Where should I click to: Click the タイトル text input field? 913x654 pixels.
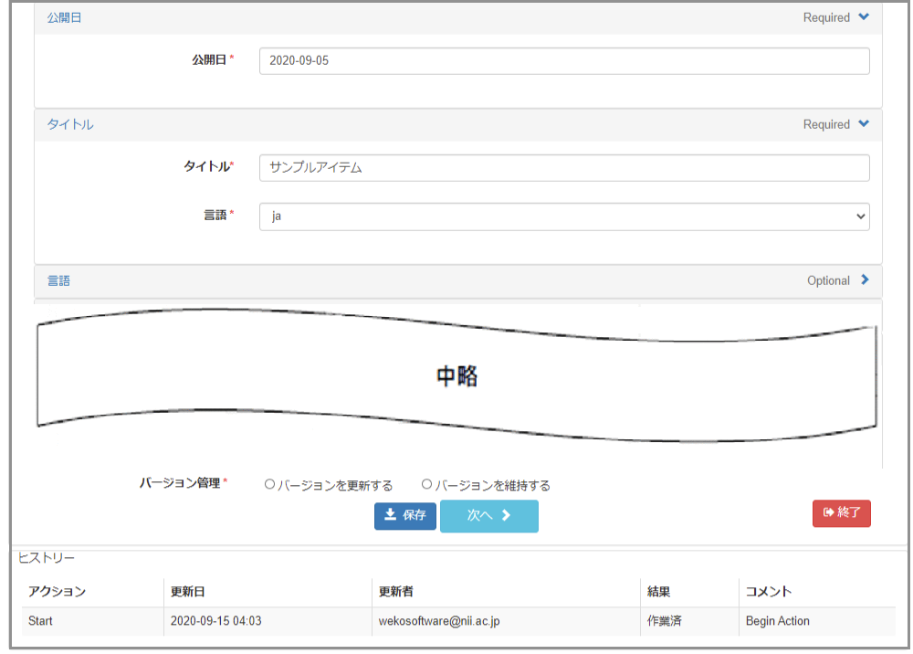563,168
